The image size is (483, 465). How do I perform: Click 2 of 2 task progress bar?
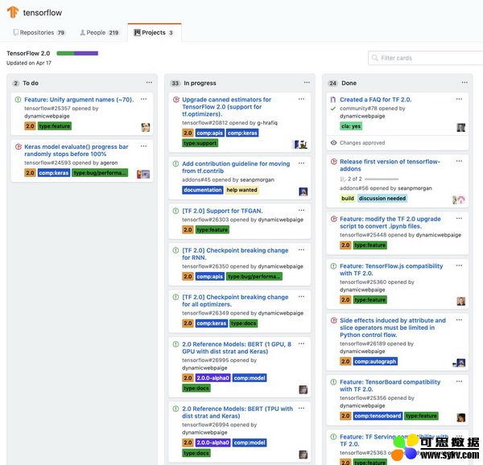(x=382, y=179)
